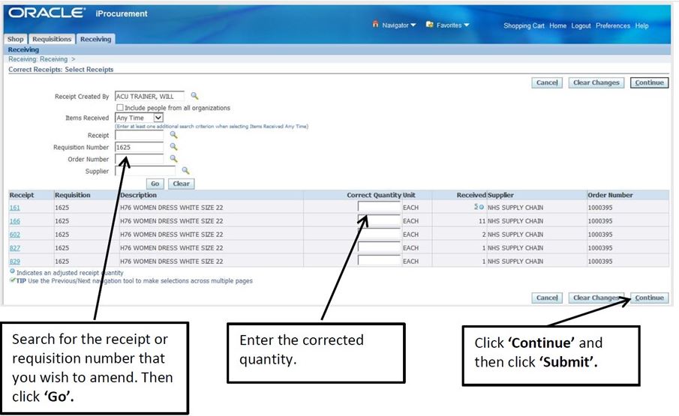Screen dimensions: 679x416
Task: Open the Help link
Action: tap(641, 25)
